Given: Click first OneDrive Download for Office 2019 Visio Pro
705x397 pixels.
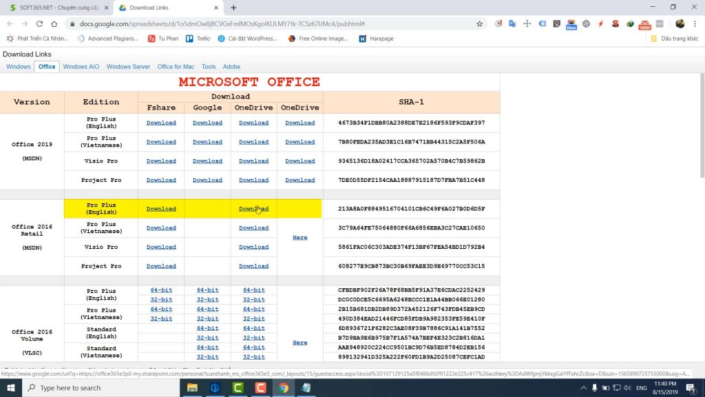Looking at the screenshot, I should tap(253, 161).
